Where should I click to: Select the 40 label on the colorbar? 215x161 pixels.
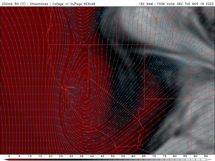pos(92,156)
